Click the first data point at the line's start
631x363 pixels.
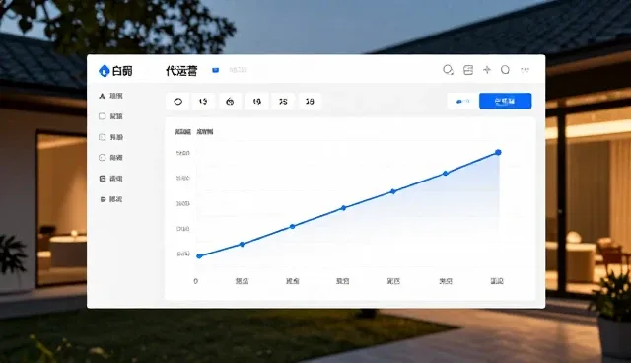coord(199,255)
